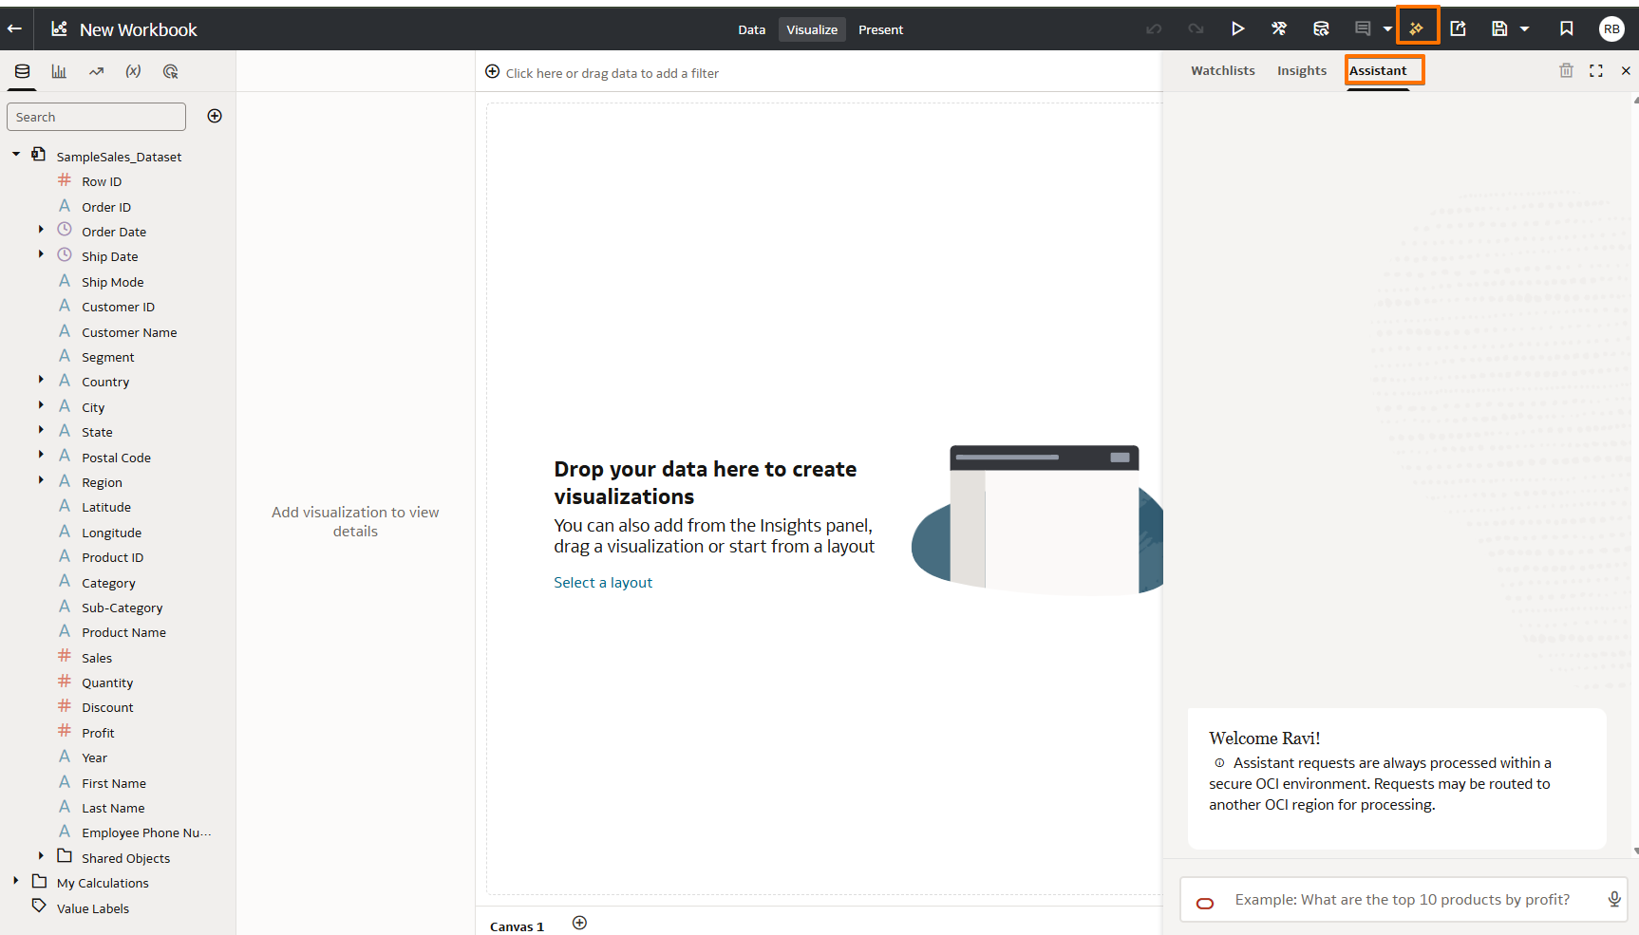Collapse the SampleSales_Dataset tree
This screenshot has height=935, width=1639.
pyautogui.click(x=15, y=153)
